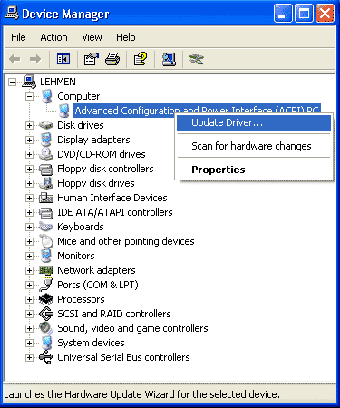Click the DVD/CD-ROM drives icon
Image resolution: width=340 pixels, height=408 pixels.
46,154
